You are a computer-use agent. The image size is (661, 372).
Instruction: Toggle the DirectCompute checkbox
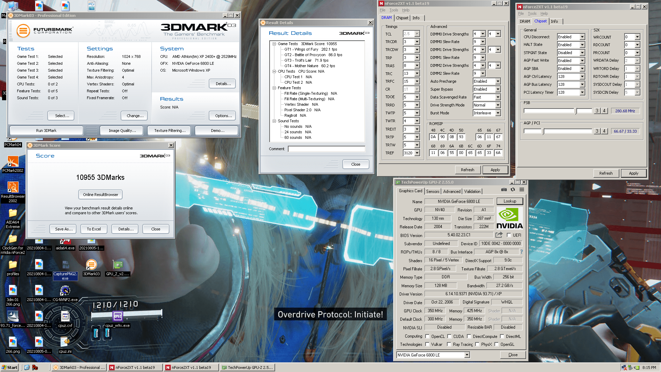click(x=469, y=337)
